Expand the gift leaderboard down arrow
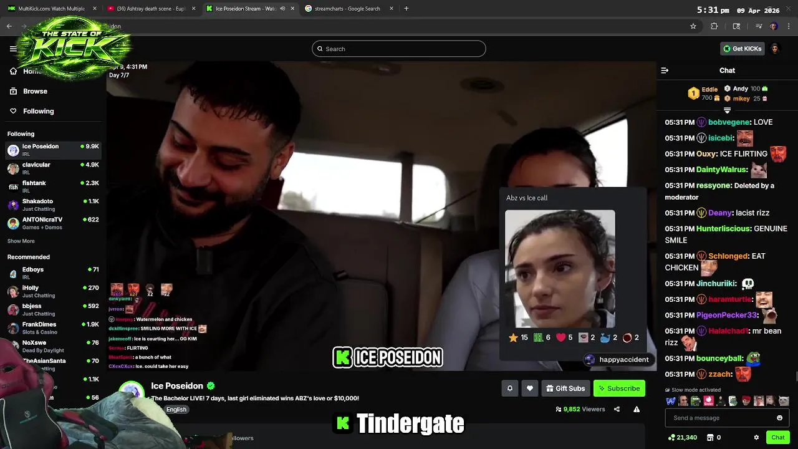 (x=727, y=110)
